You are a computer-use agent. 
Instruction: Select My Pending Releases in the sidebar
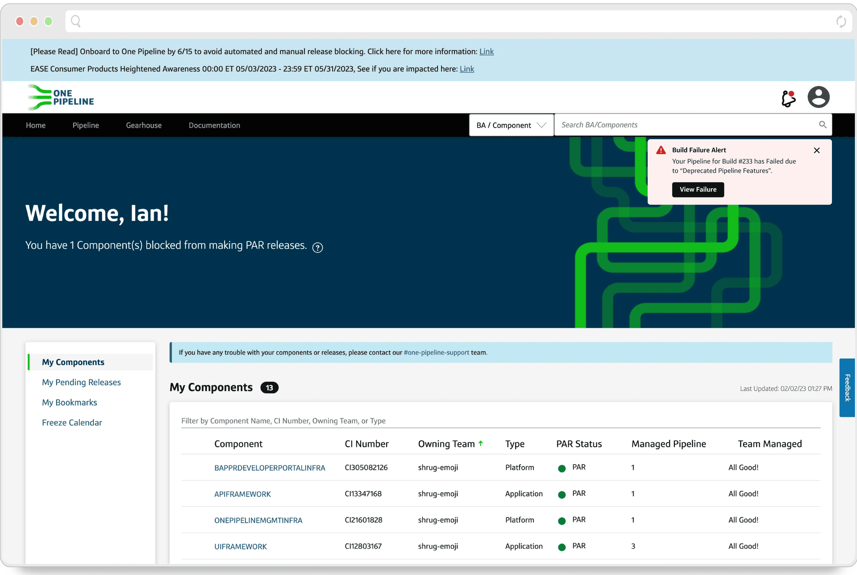click(81, 382)
